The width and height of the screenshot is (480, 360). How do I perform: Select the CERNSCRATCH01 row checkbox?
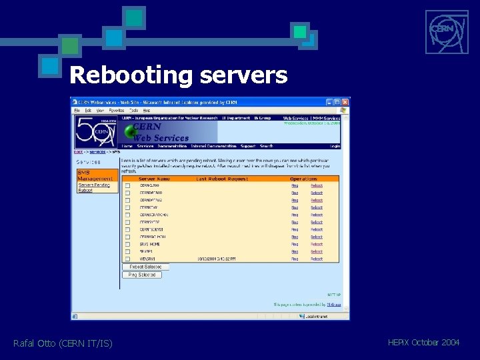pos(127,215)
